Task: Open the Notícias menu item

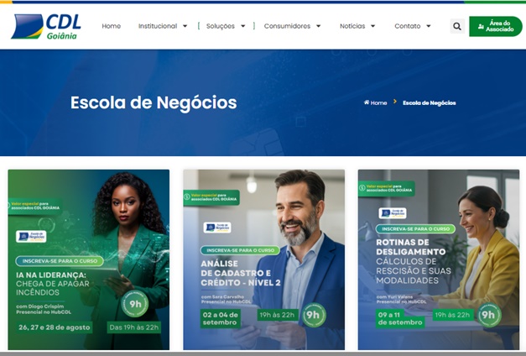Action: pos(352,26)
